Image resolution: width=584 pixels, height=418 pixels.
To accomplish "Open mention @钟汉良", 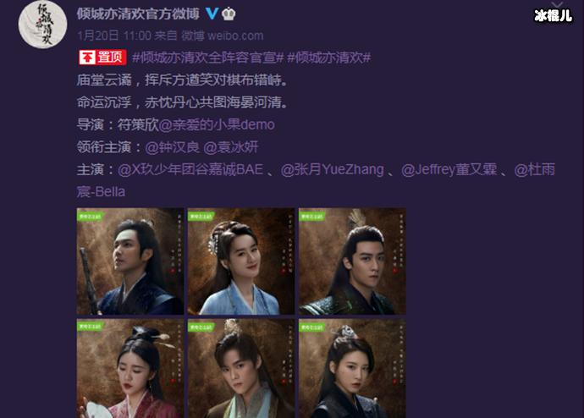I will (x=173, y=147).
